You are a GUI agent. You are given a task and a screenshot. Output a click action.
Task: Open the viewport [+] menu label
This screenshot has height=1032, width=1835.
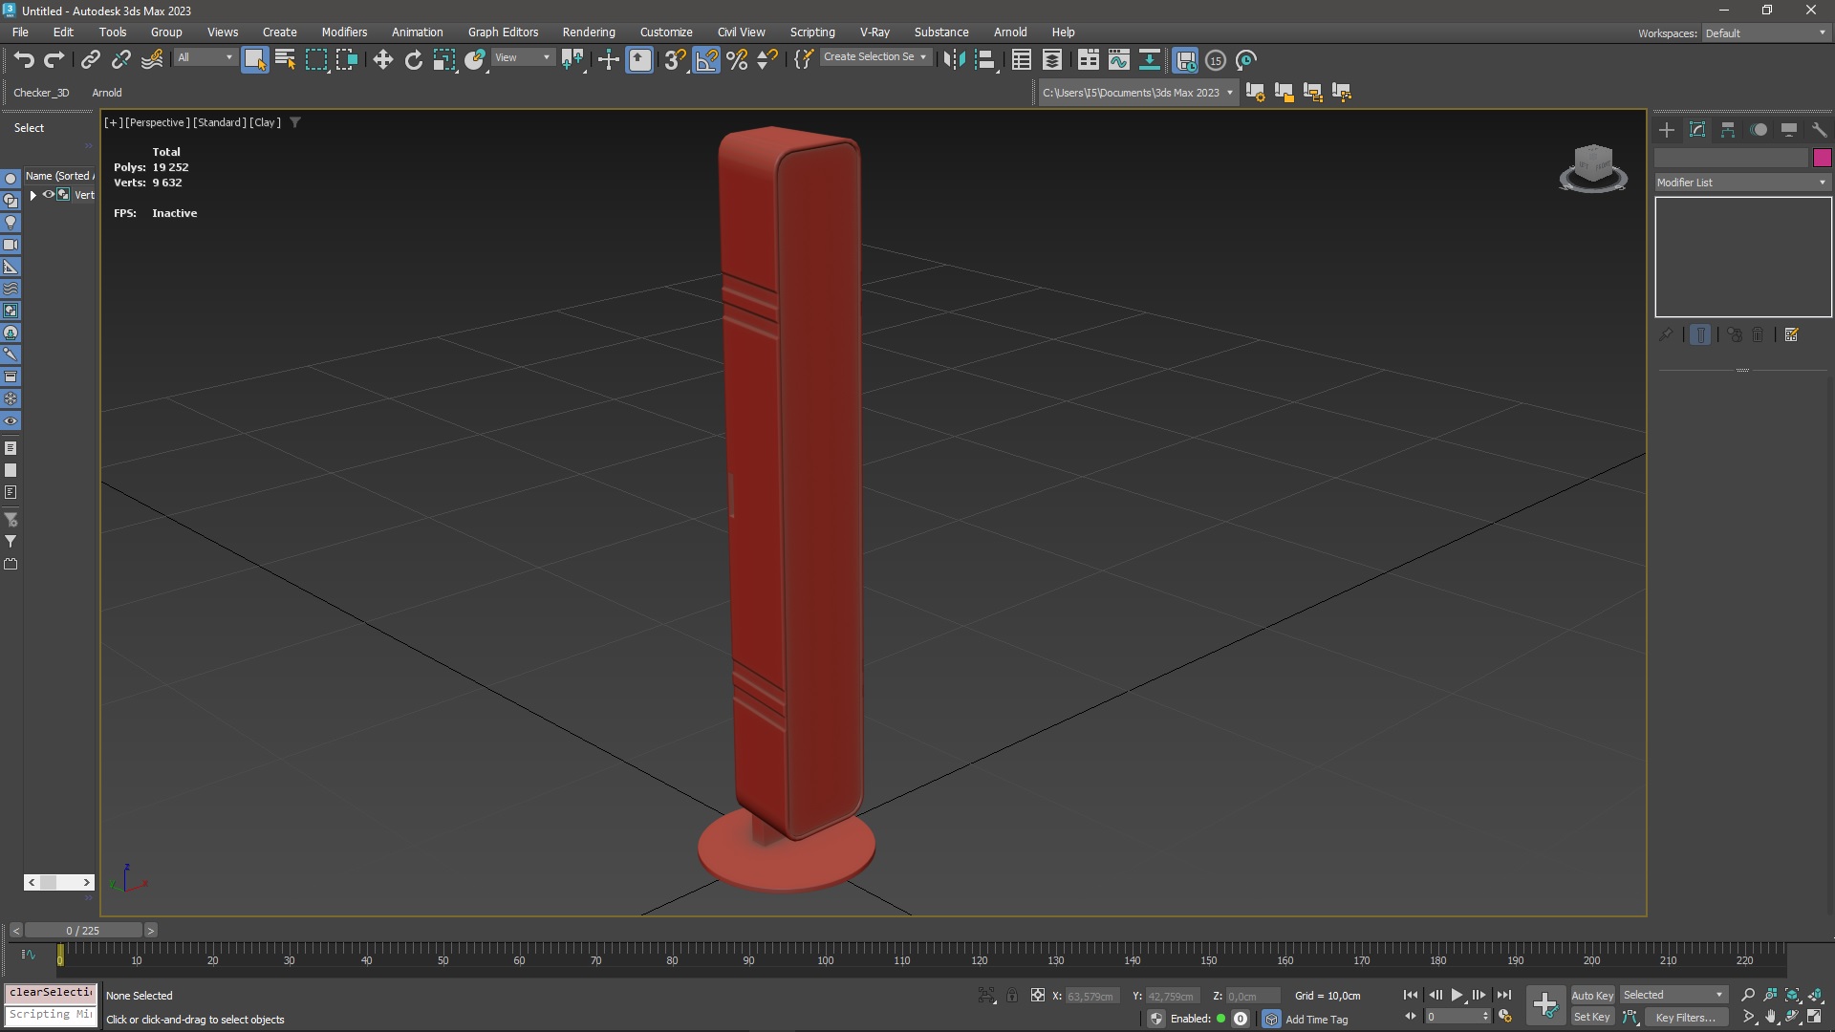113,122
